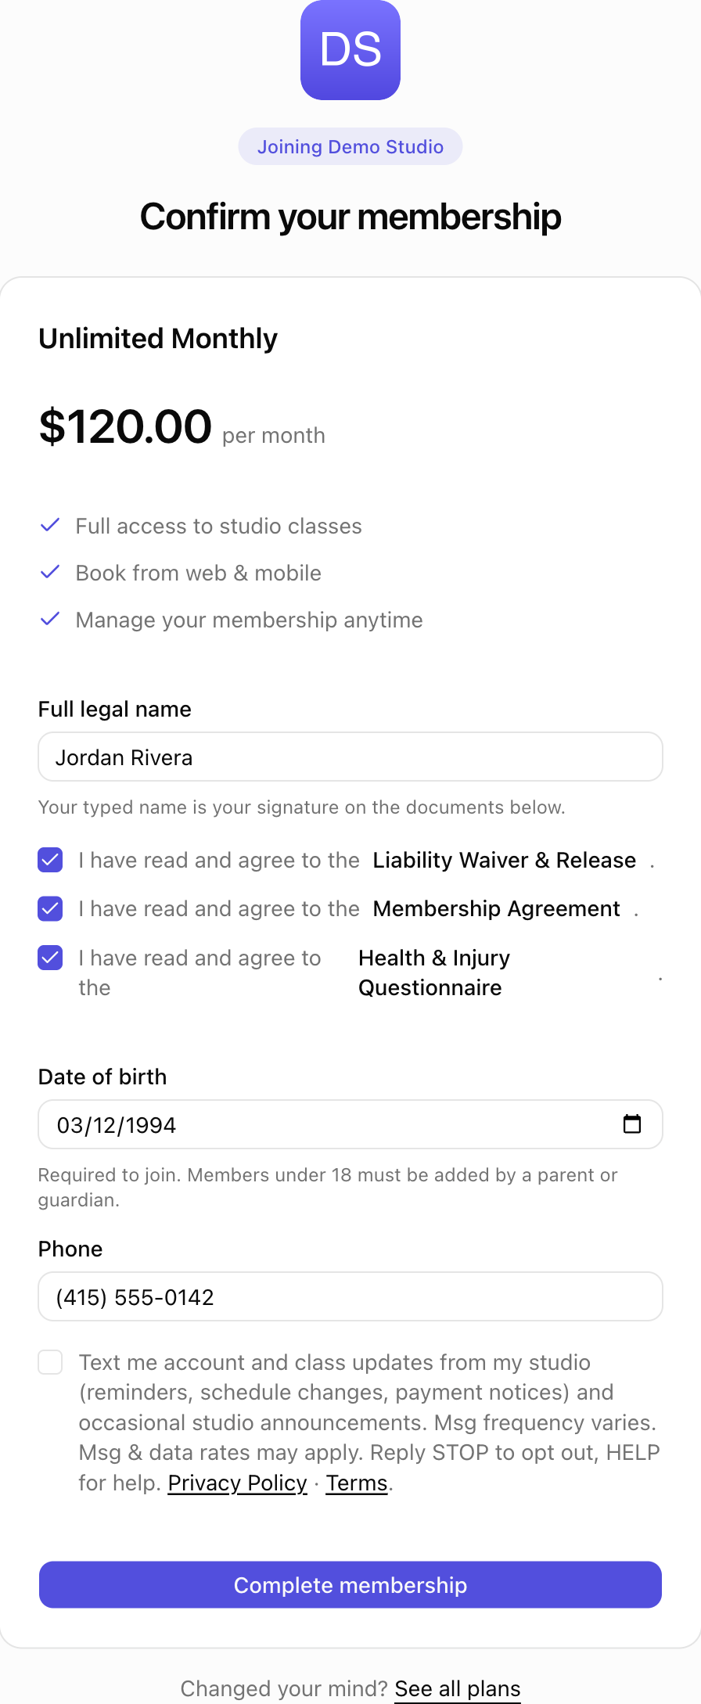Open the Privacy Policy link
Viewport: 701px width, 1704px height.
pos(237,1483)
